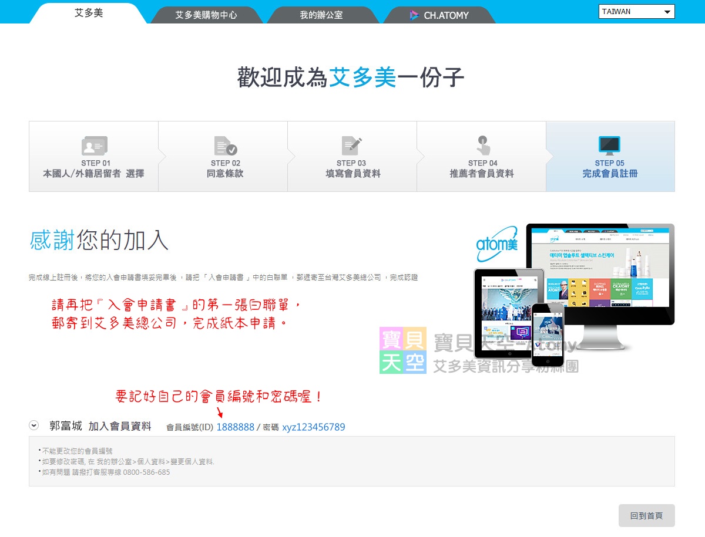Click note about 變更個人資料 password change
The height and width of the screenshot is (537, 705).
tap(127, 462)
